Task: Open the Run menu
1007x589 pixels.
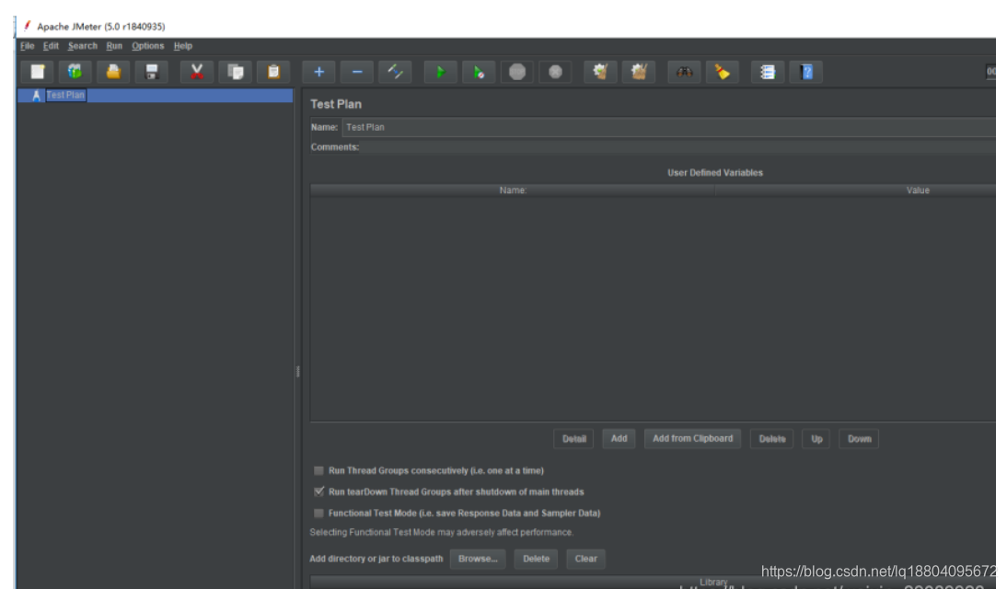Action: [114, 46]
